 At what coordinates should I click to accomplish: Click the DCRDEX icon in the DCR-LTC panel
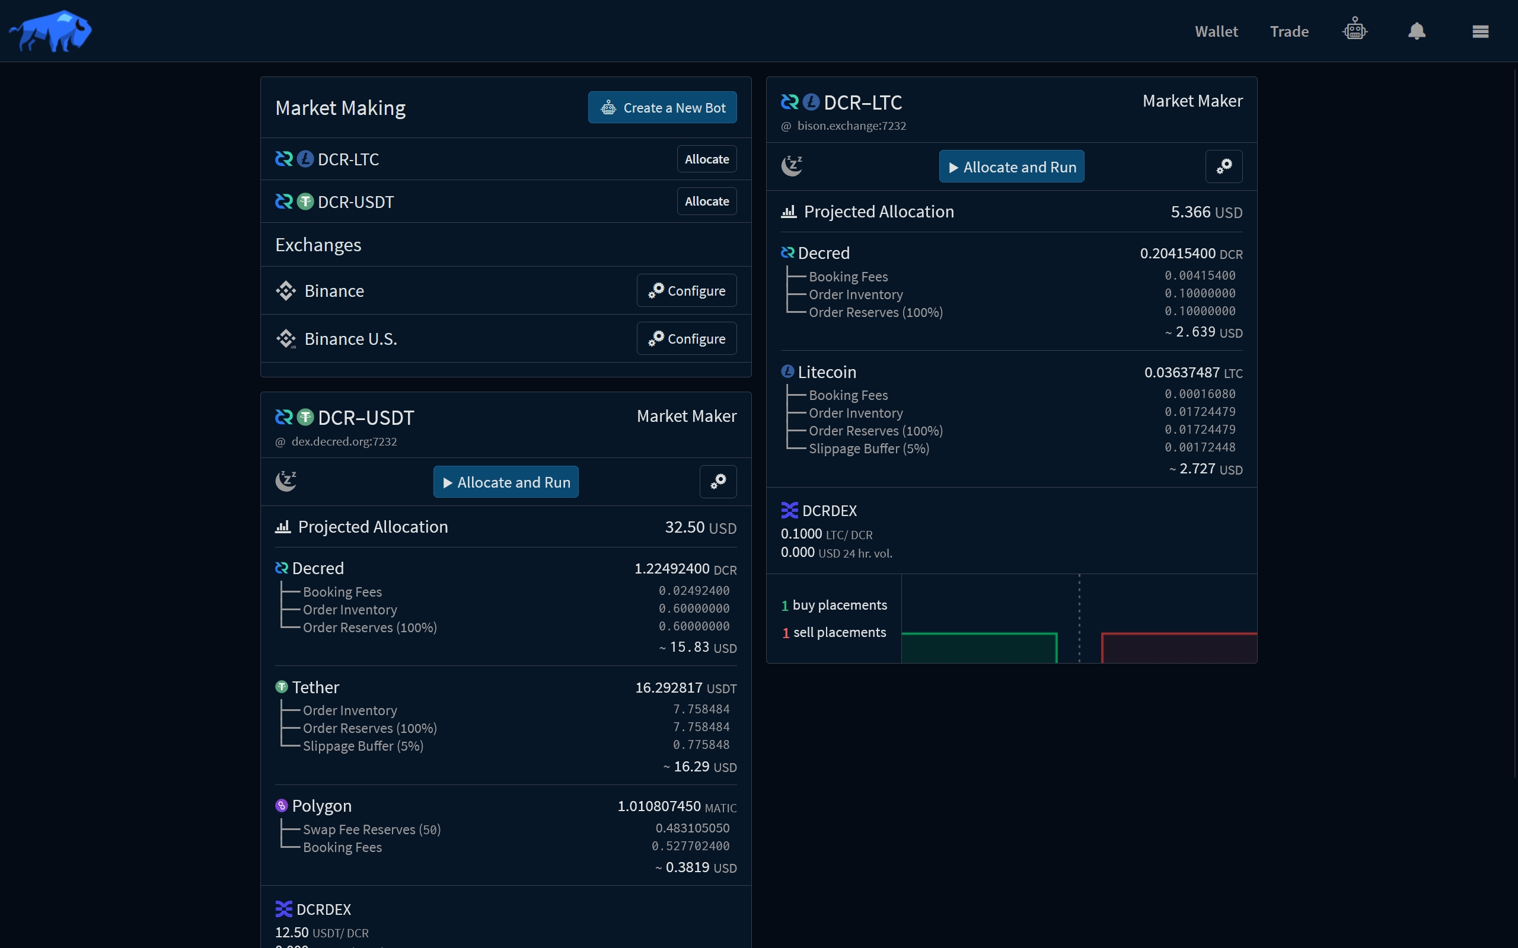point(789,510)
